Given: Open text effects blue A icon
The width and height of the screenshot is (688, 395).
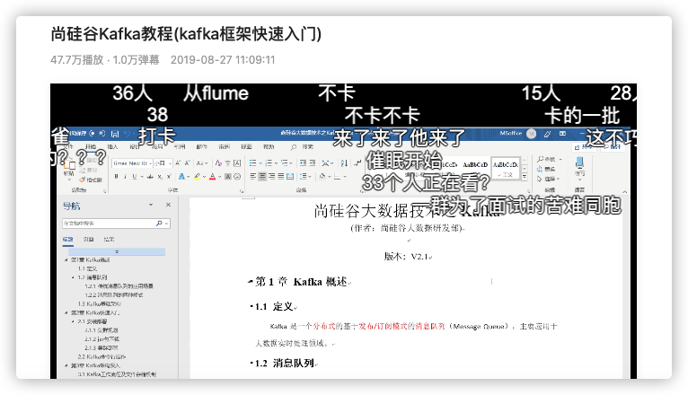Looking at the screenshot, I should 181,177.
